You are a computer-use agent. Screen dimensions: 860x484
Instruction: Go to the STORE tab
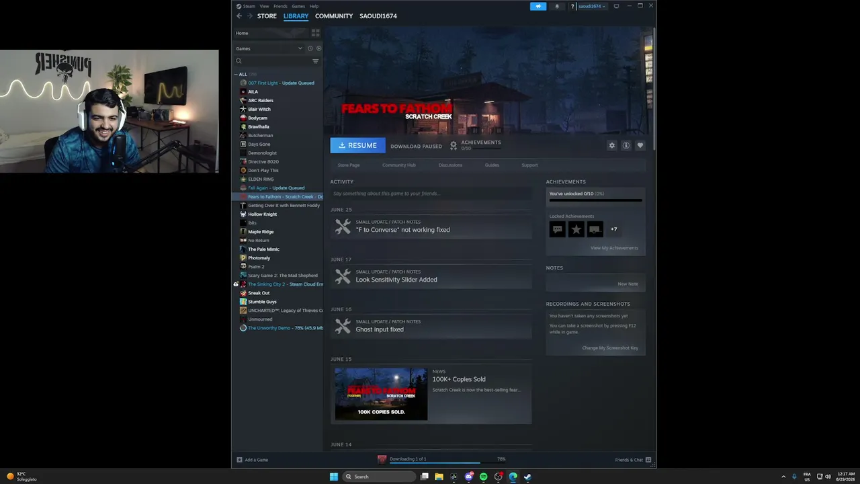click(267, 16)
